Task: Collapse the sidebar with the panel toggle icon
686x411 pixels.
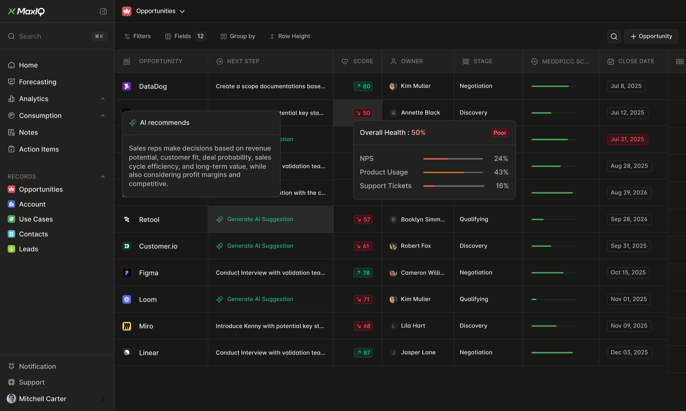Action: point(103,11)
